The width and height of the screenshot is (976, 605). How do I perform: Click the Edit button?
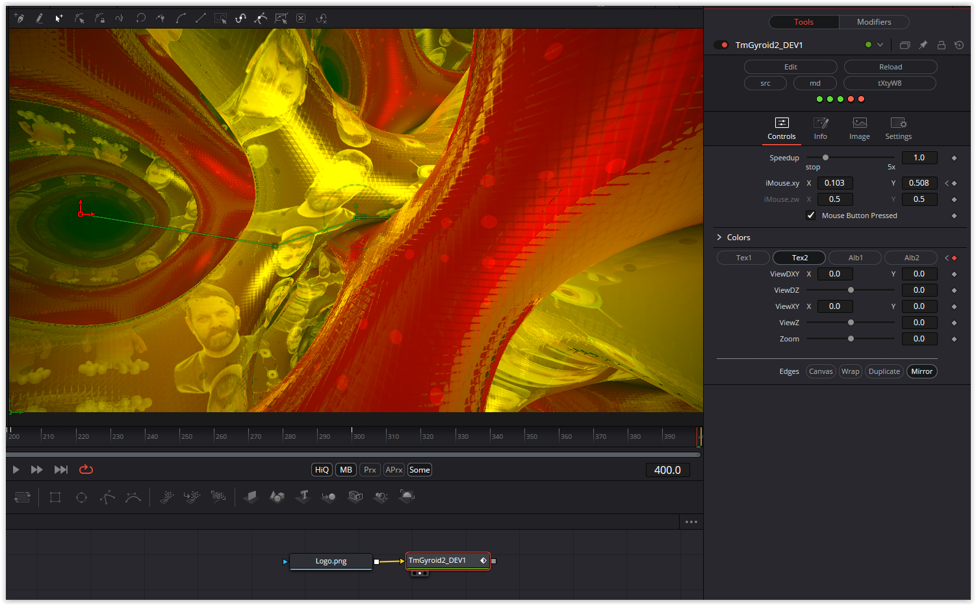coord(790,67)
